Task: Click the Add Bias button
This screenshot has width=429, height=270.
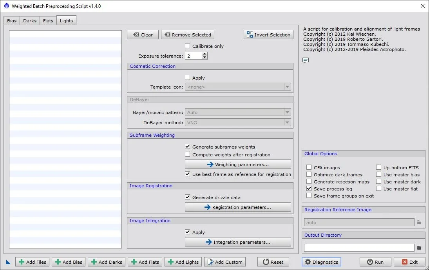Action: point(69,262)
